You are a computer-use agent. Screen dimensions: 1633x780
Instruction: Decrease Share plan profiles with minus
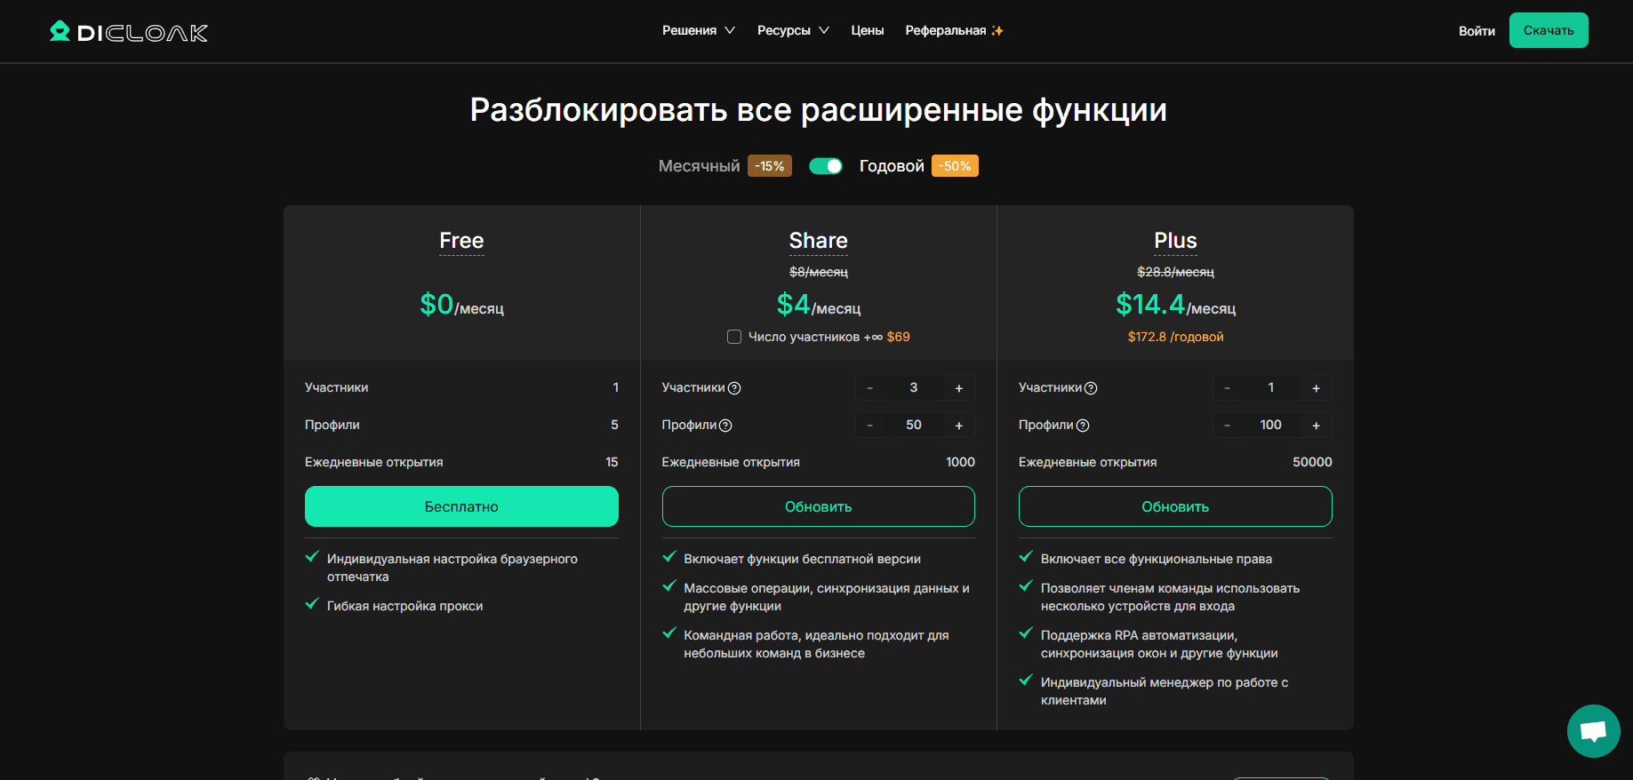point(869,426)
